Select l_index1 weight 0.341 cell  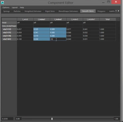tap(42, 32)
